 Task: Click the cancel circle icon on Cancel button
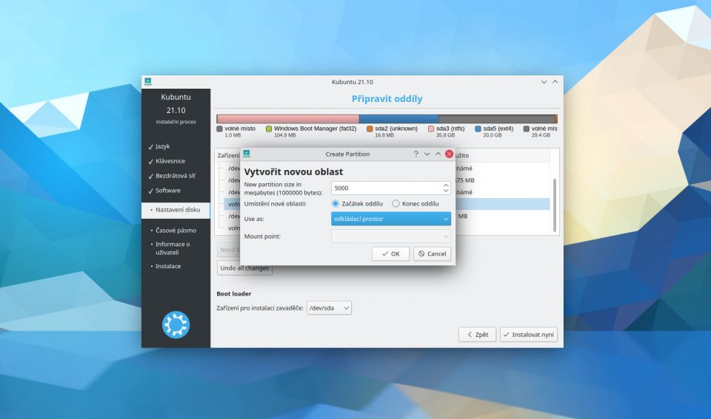click(421, 254)
